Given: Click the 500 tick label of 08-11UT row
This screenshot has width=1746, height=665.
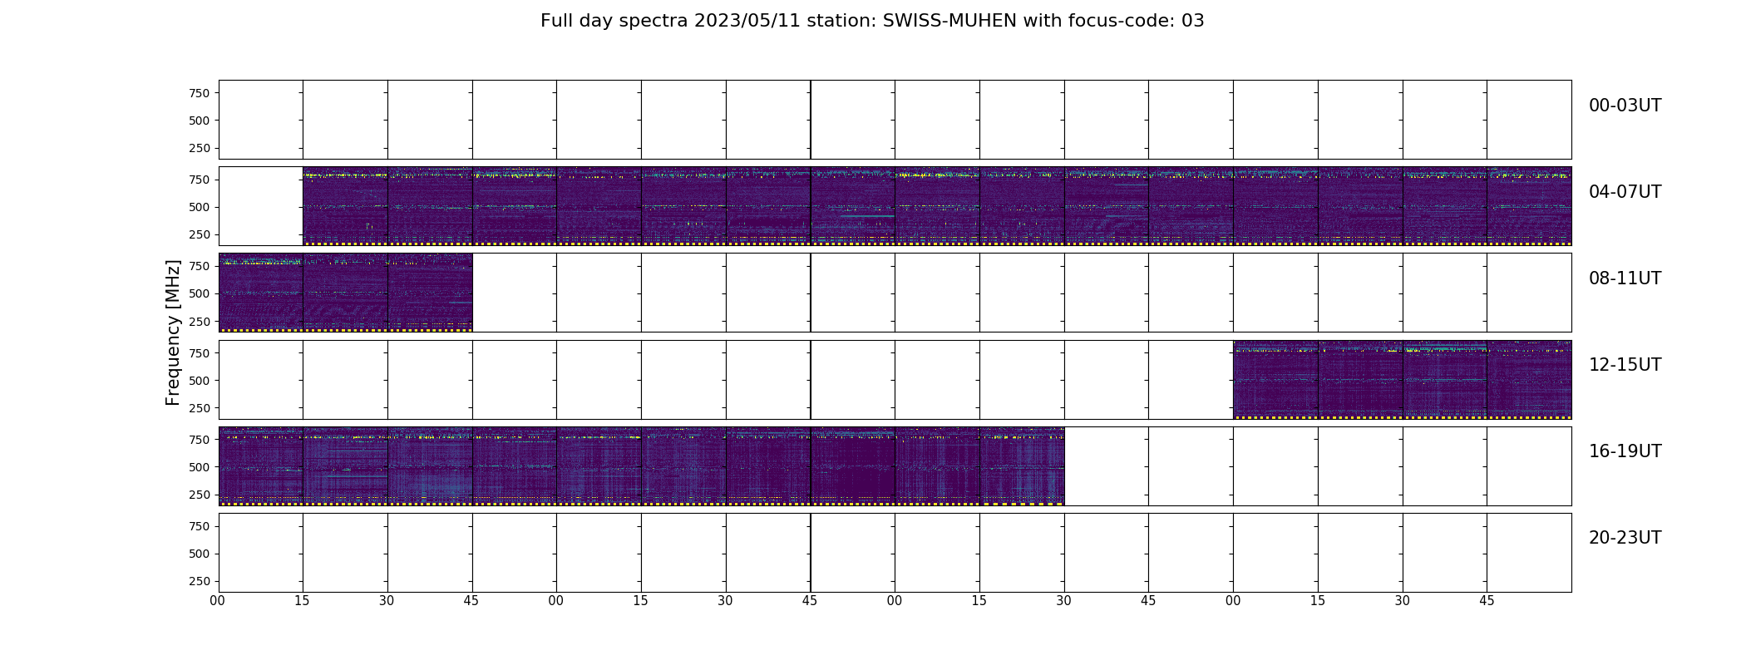Looking at the screenshot, I should click(x=200, y=293).
